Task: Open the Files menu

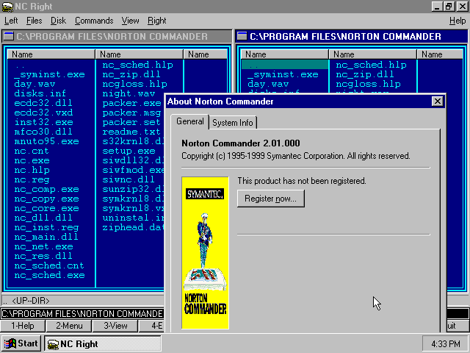Action: click(35, 21)
